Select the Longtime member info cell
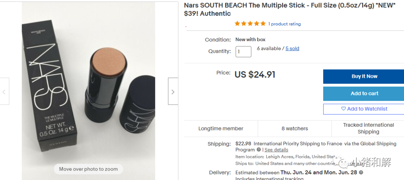The width and height of the screenshot is (404, 180). click(221, 128)
